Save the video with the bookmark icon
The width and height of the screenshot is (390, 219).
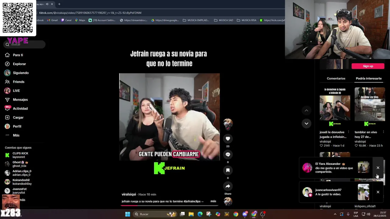click(x=228, y=170)
